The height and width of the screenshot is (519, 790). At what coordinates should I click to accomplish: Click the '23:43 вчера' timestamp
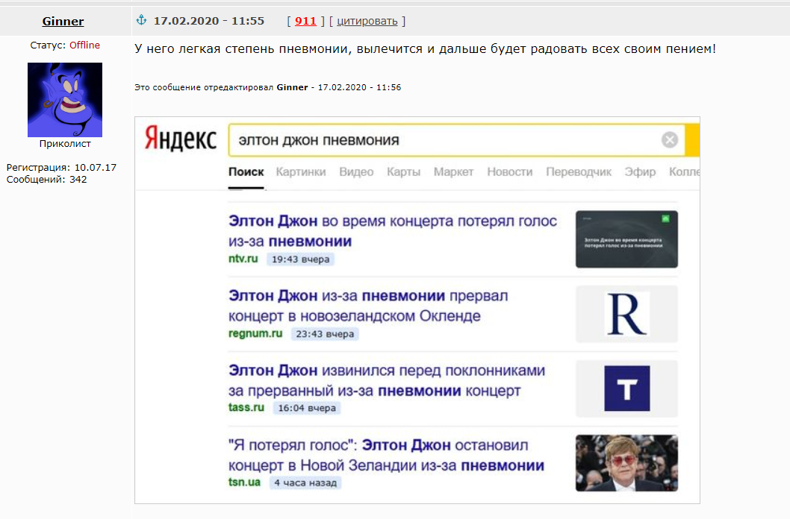pos(325,334)
